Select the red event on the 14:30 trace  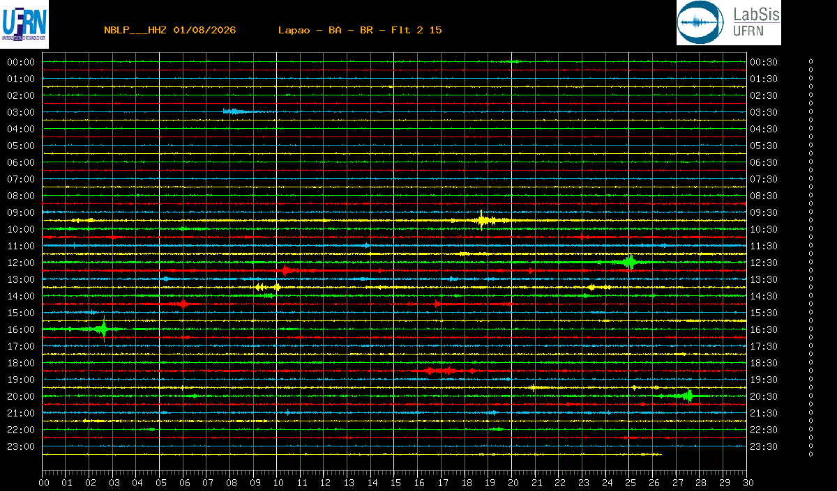click(181, 304)
